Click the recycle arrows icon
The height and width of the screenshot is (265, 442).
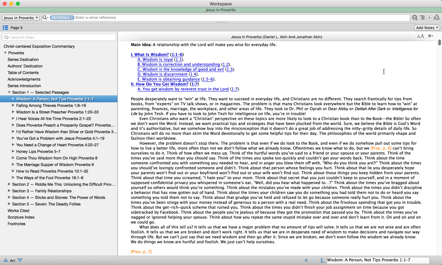(x=437, y=18)
